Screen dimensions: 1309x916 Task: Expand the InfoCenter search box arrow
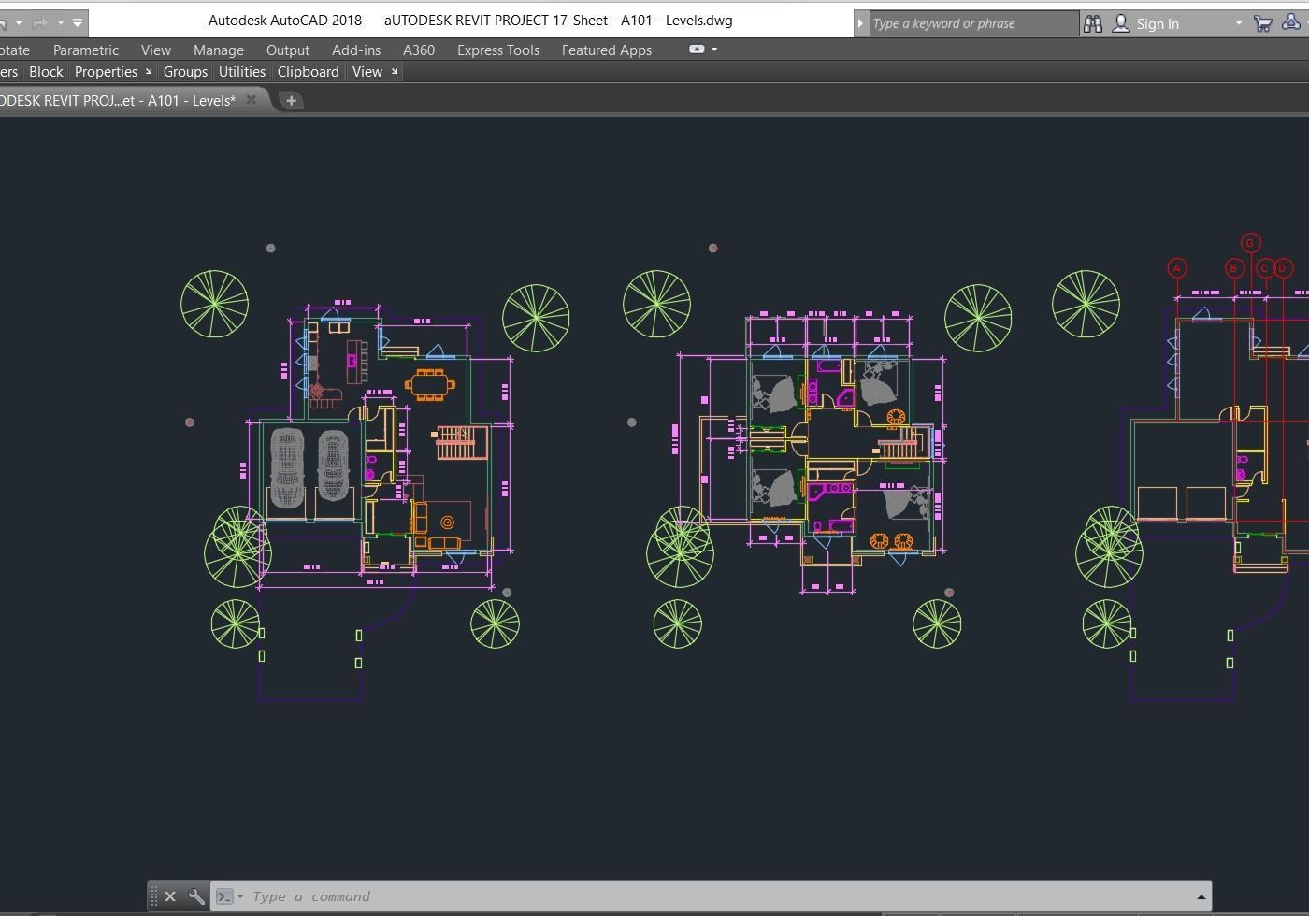860,23
